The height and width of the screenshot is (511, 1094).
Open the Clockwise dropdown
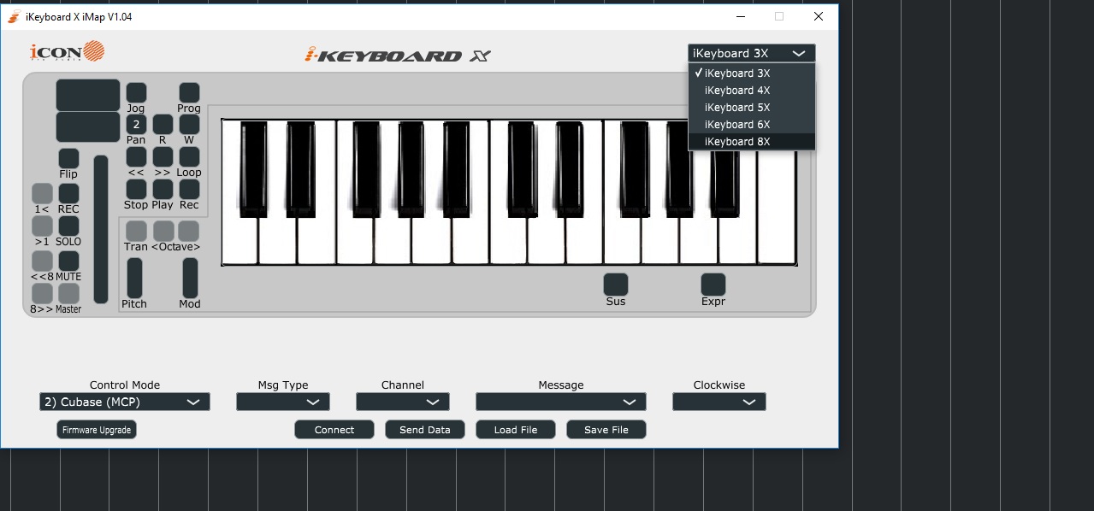[x=719, y=402]
